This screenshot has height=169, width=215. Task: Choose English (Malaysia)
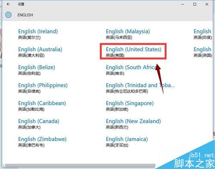pos(128,34)
